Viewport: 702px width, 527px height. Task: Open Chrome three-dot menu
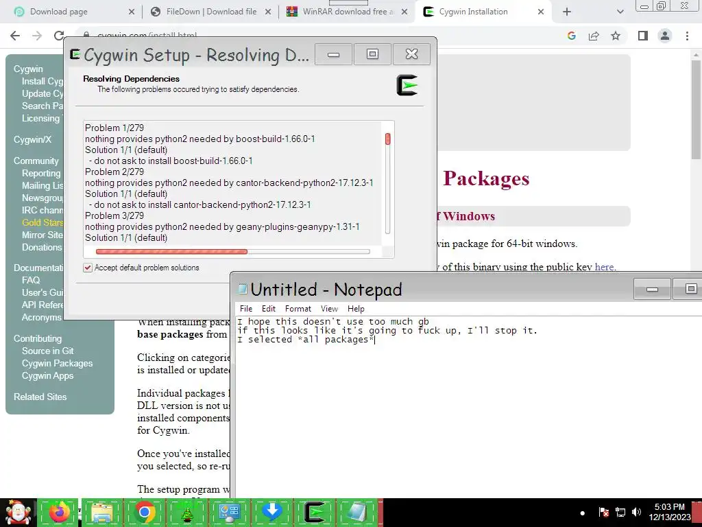point(687,36)
